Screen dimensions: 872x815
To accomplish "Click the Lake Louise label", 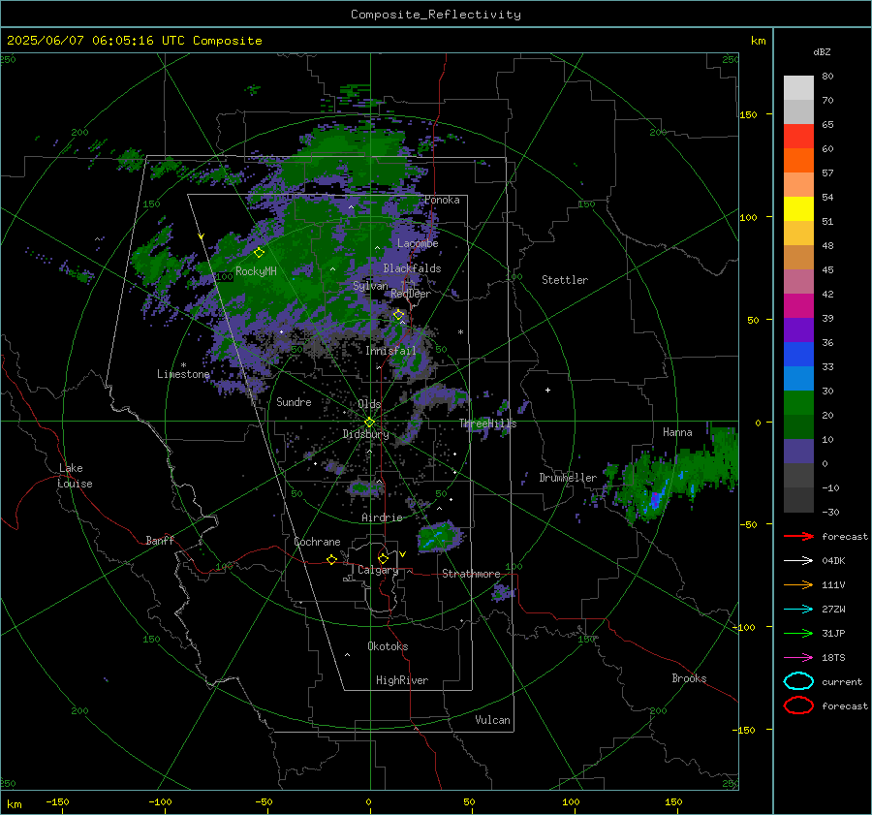I will tap(75, 476).
